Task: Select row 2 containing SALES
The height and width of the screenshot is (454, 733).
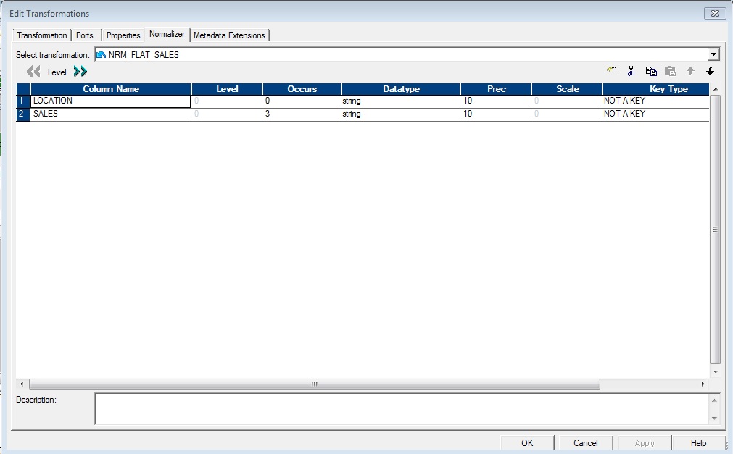Action: tap(21, 114)
